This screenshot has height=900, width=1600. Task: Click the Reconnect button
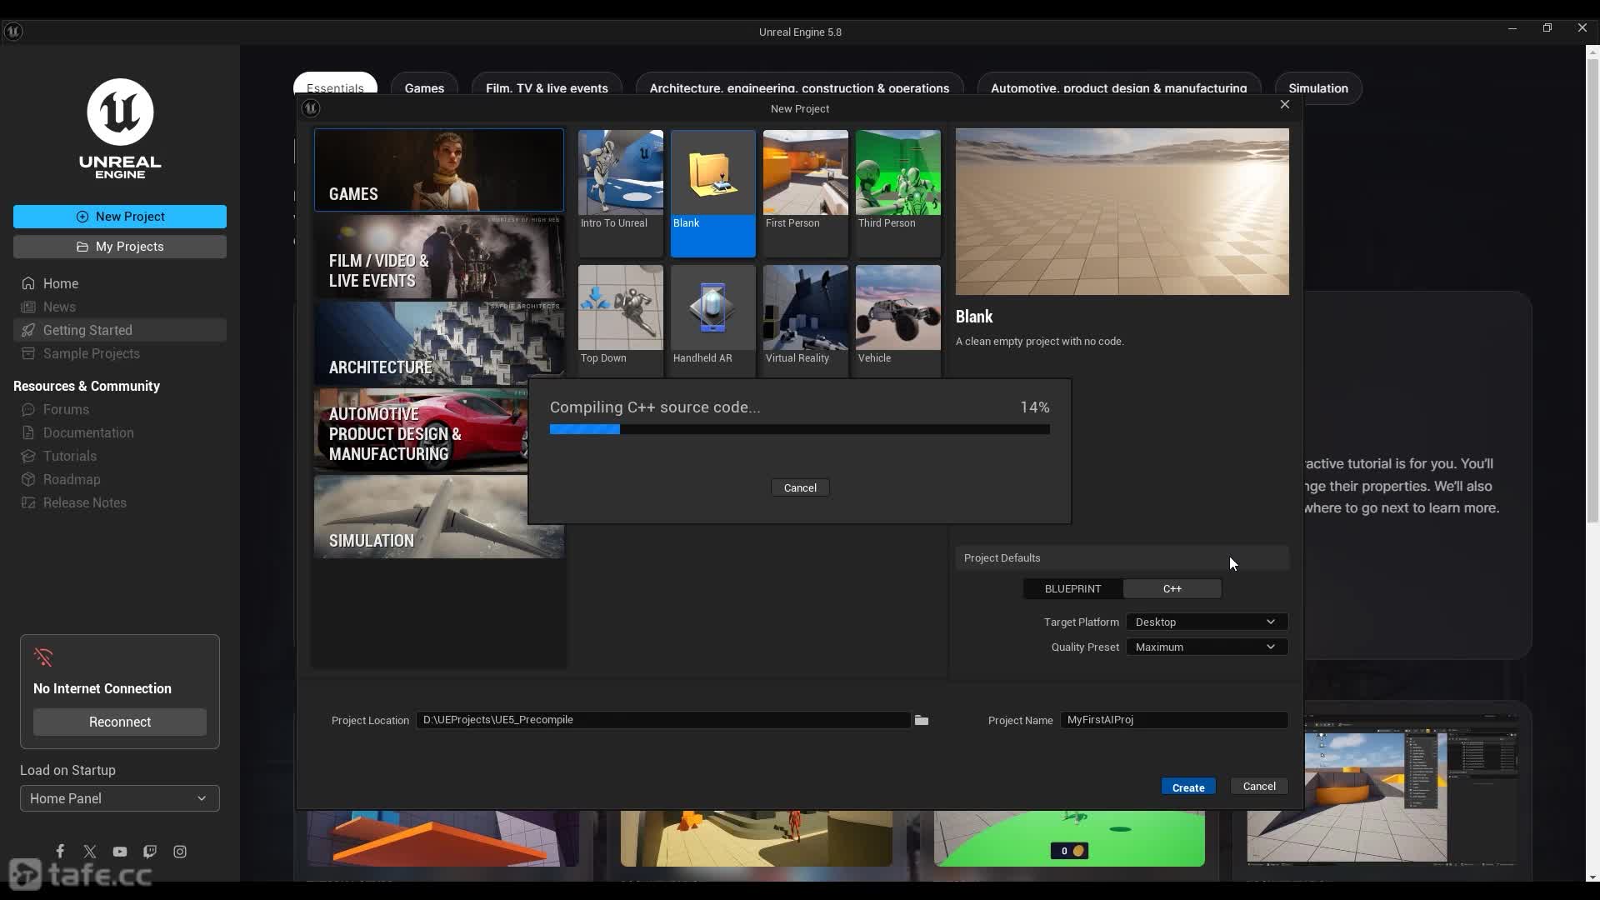point(120,722)
